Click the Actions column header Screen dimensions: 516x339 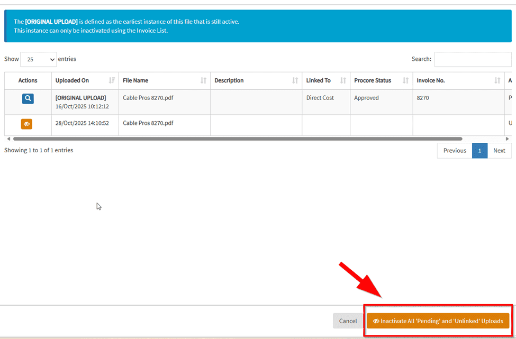pyautogui.click(x=28, y=80)
